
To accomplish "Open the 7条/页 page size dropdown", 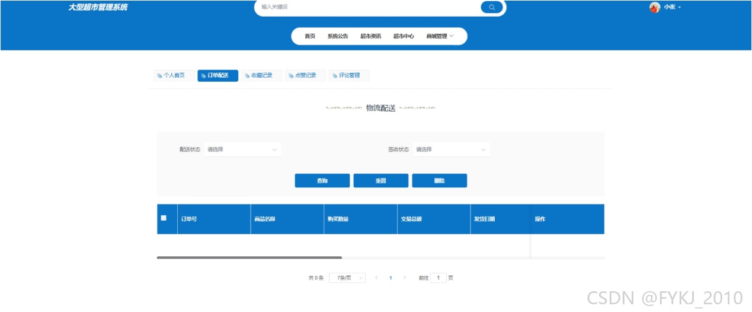I will pos(347,278).
